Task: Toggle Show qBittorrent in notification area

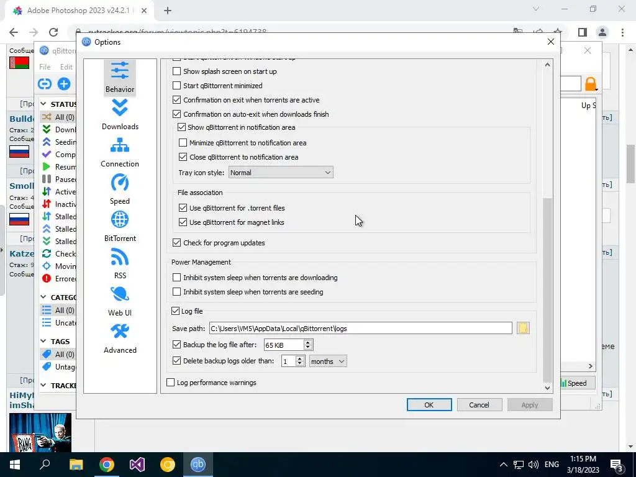Action: [x=181, y=127]
